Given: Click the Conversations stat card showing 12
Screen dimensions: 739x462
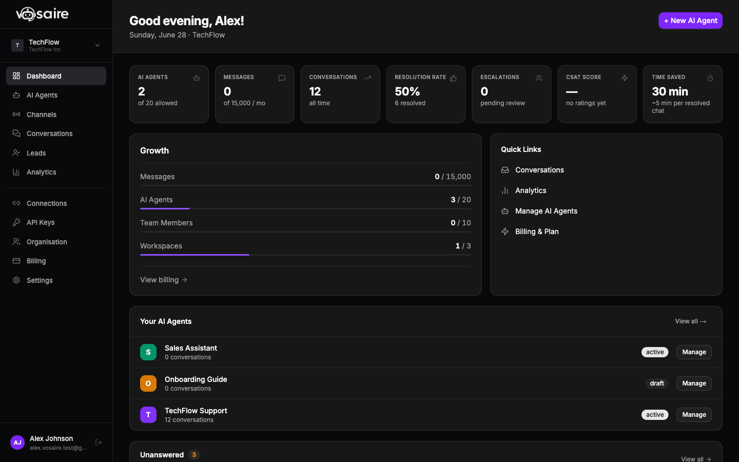Looking at the screenshot, I should [340, 94].
